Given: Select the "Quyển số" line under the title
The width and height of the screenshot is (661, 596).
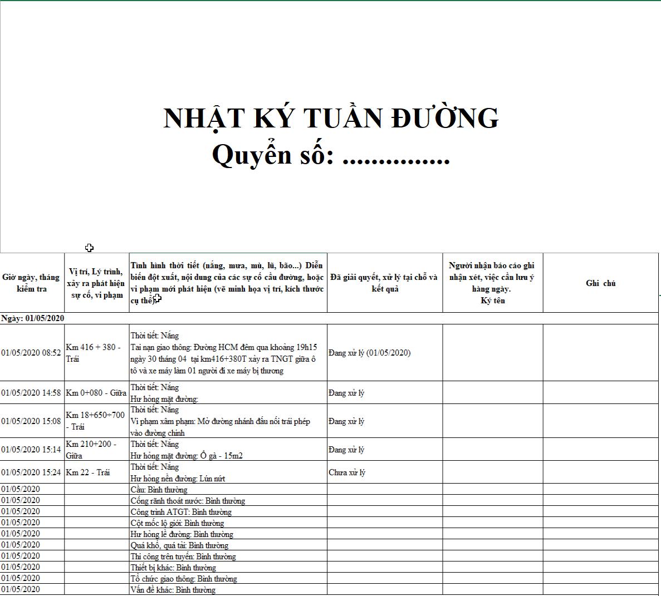Looking at the screenshot, I should [x=331, y=155].
